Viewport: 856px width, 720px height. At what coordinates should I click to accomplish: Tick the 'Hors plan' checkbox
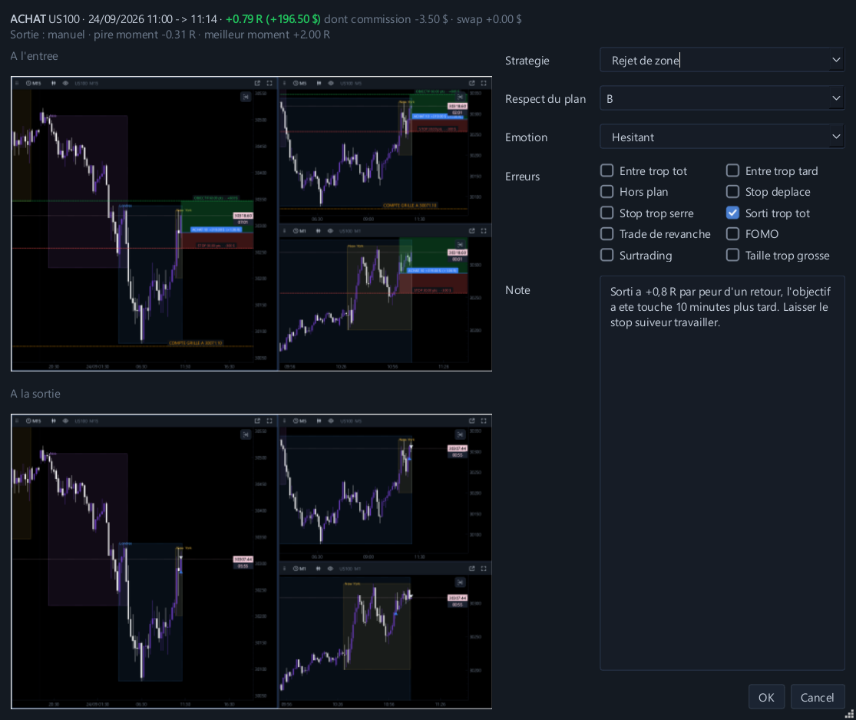(x=607, y=192)
